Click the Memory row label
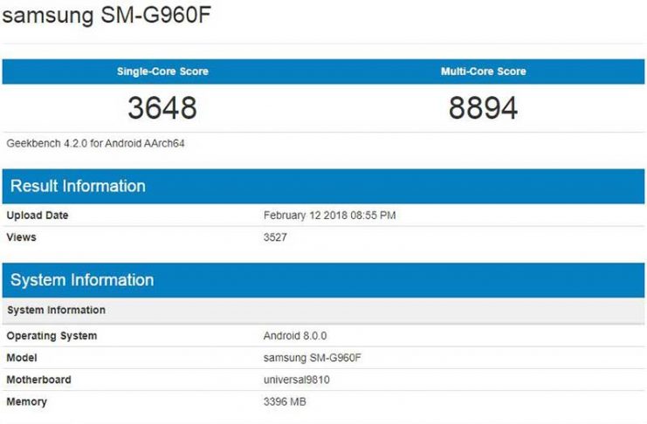 (x=26, y=401)
